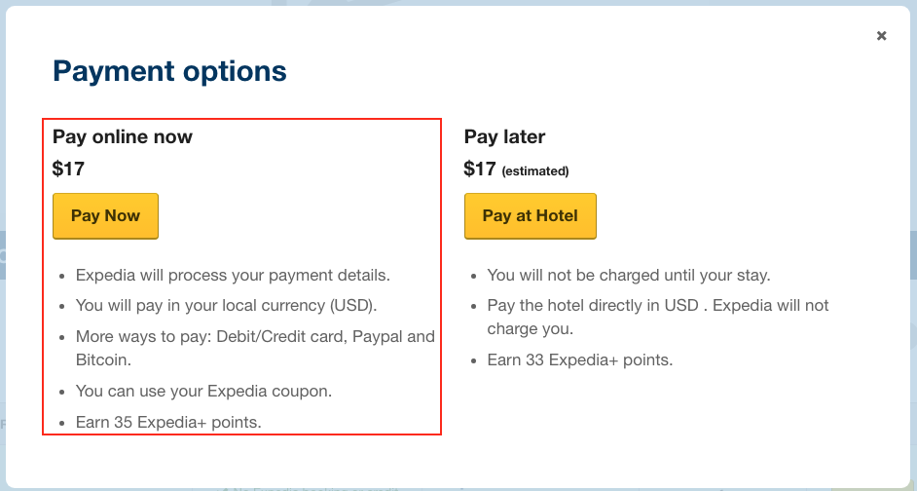Click the Payment options heading

(x=169, y=71)
